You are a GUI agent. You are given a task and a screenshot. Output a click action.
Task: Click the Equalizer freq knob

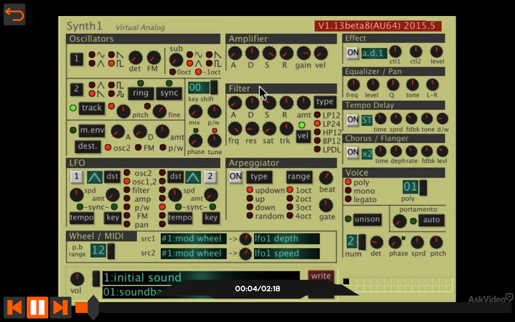pyautogui.click(x=353, y=85)
